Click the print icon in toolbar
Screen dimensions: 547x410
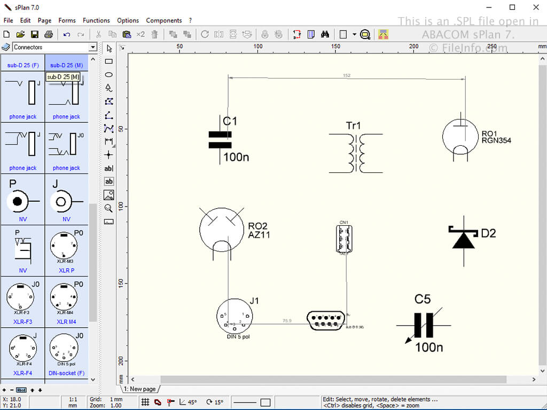pyautogui.click(x=49, y=34)
